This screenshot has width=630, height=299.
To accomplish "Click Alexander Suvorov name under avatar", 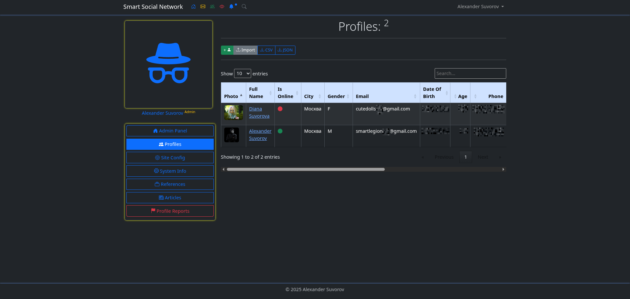I will pyautogui.click(x=163, y=113).
